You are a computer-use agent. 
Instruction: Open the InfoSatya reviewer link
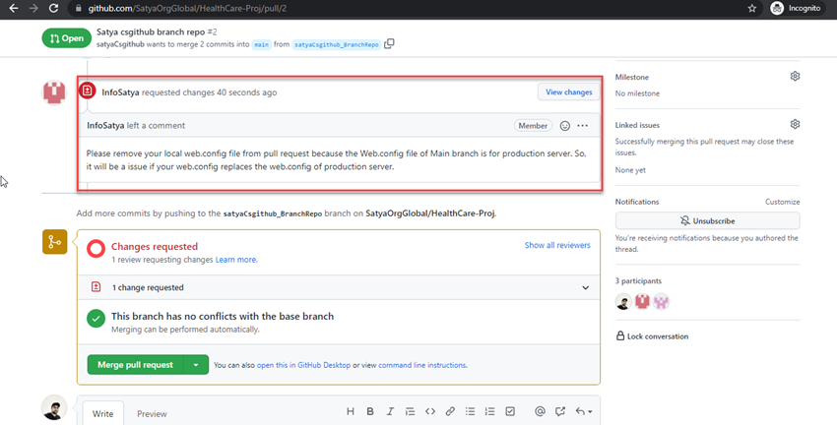[121, 92]
